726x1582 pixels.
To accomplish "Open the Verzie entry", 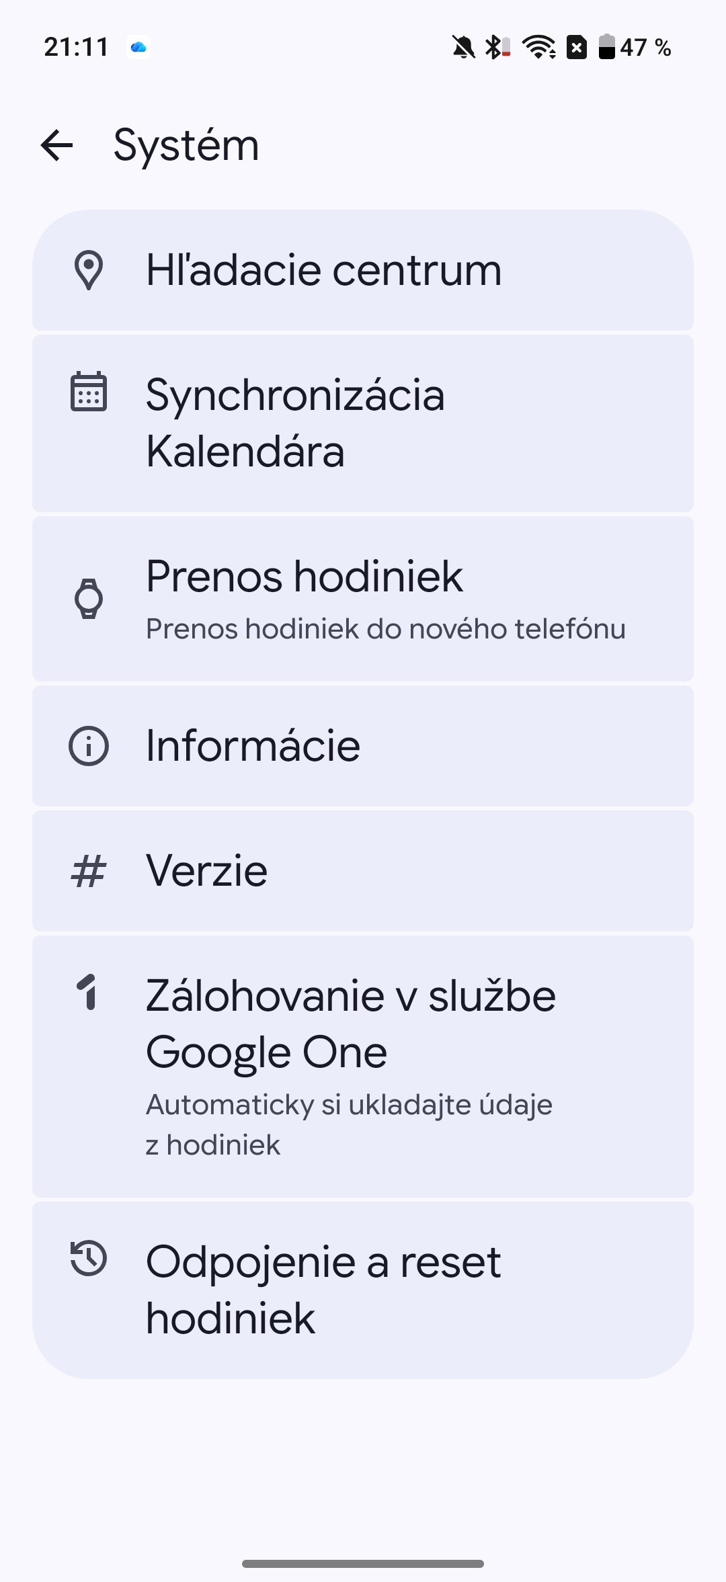I will (x=363, y=871).
